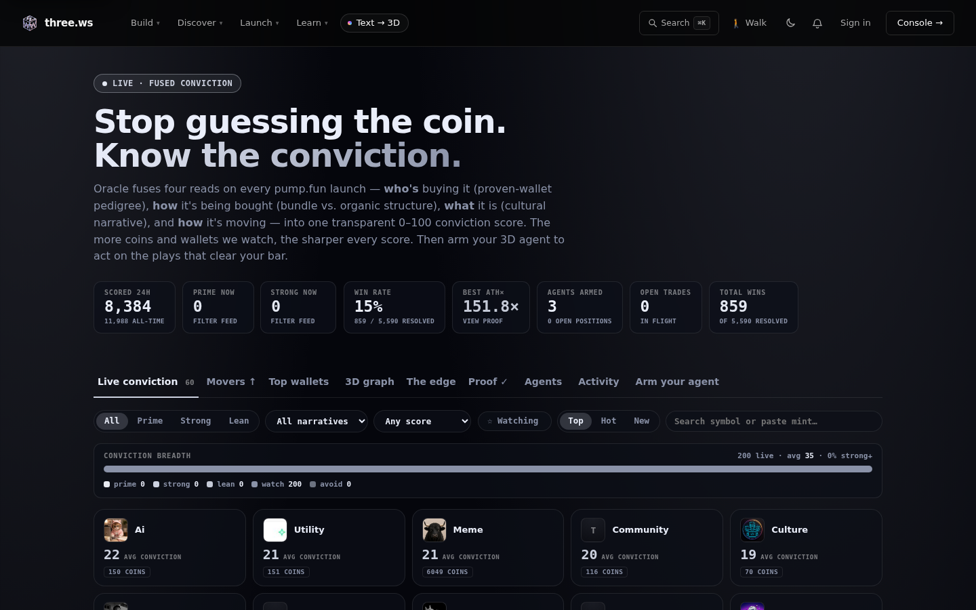Click the prime 0 legend swatch
Viewport: 976px width, 610px height.
click(106, 484)
